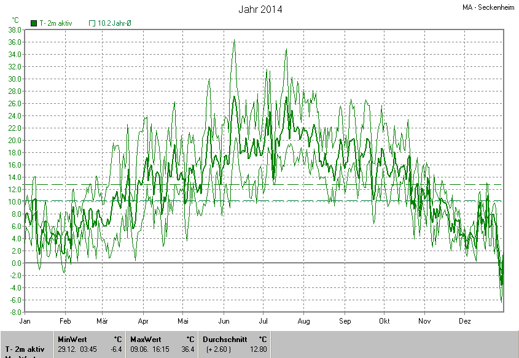Click the 0.0 mark on the y-axis

(x=15, y=263)
